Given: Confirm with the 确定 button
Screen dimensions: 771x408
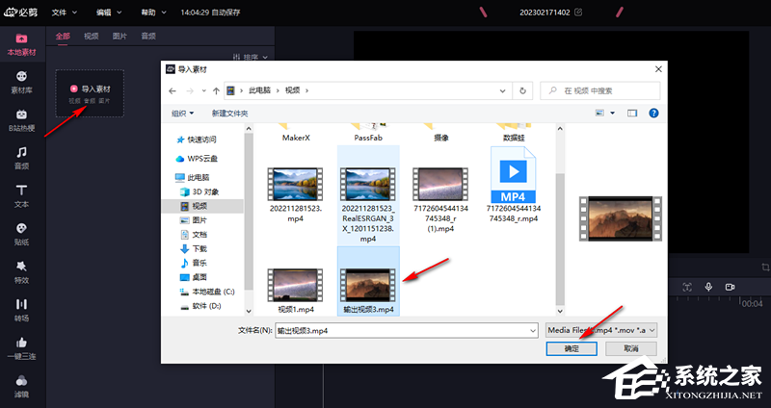Looking at the screenshot, I should (x=572, y=348).
